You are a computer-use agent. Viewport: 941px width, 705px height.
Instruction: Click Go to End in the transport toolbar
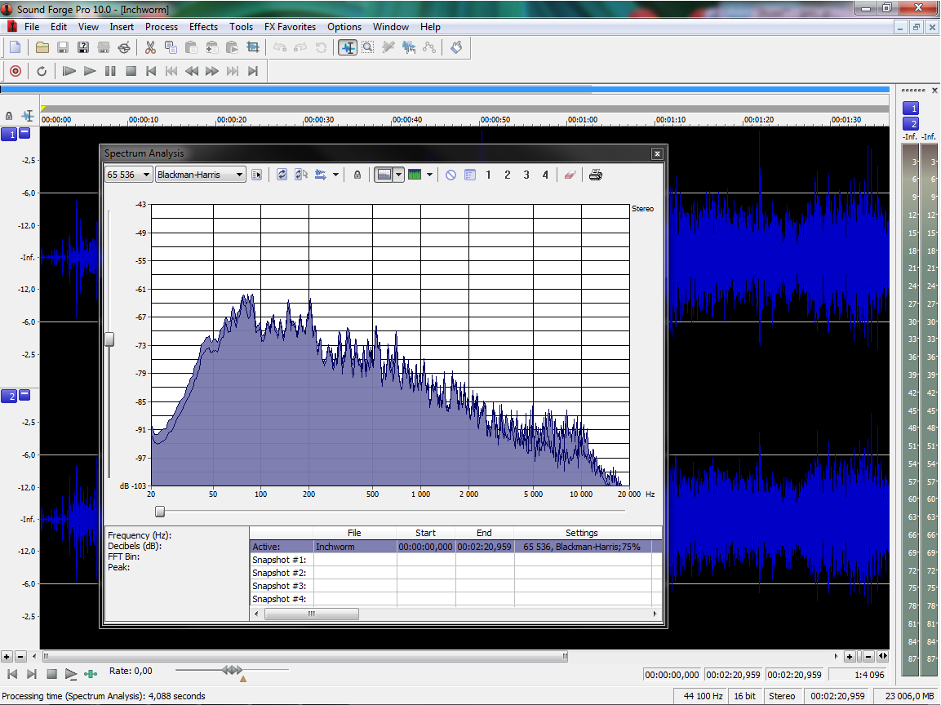tap(253, 72)
